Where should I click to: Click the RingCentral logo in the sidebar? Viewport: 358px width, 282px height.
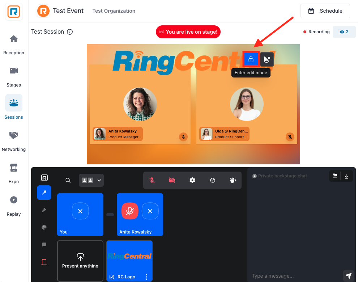(14, 12)
